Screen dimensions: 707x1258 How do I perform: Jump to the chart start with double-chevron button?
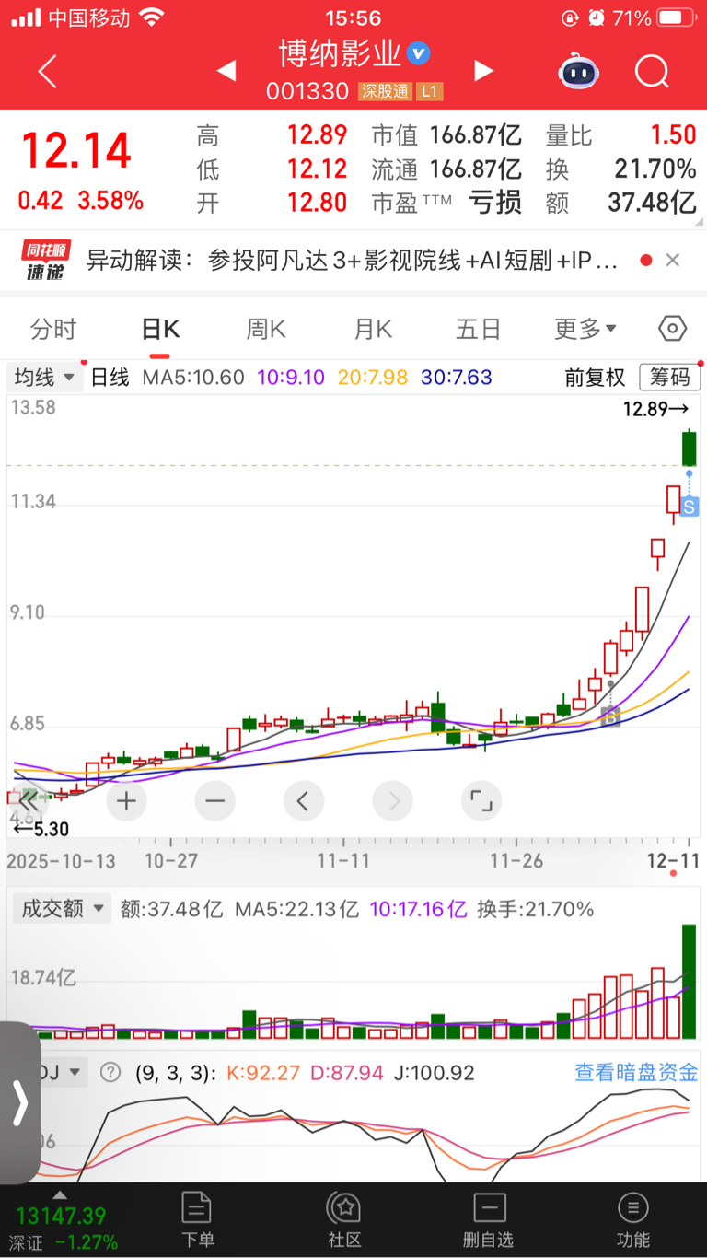[29, 799]
